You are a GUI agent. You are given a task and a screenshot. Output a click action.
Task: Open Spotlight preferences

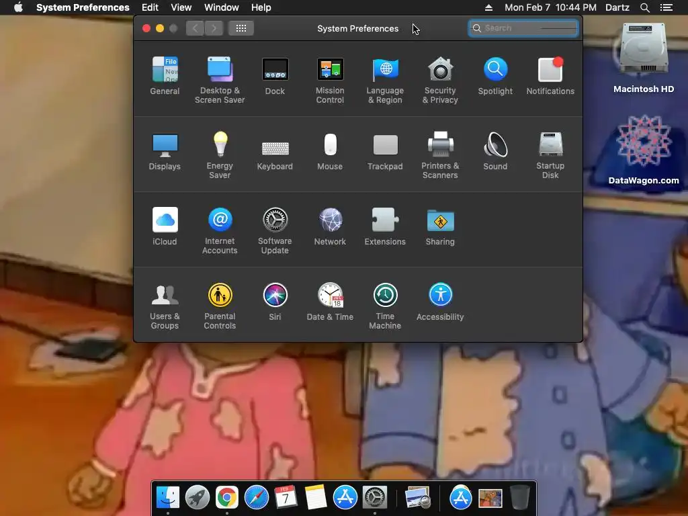tap(495, 76)
